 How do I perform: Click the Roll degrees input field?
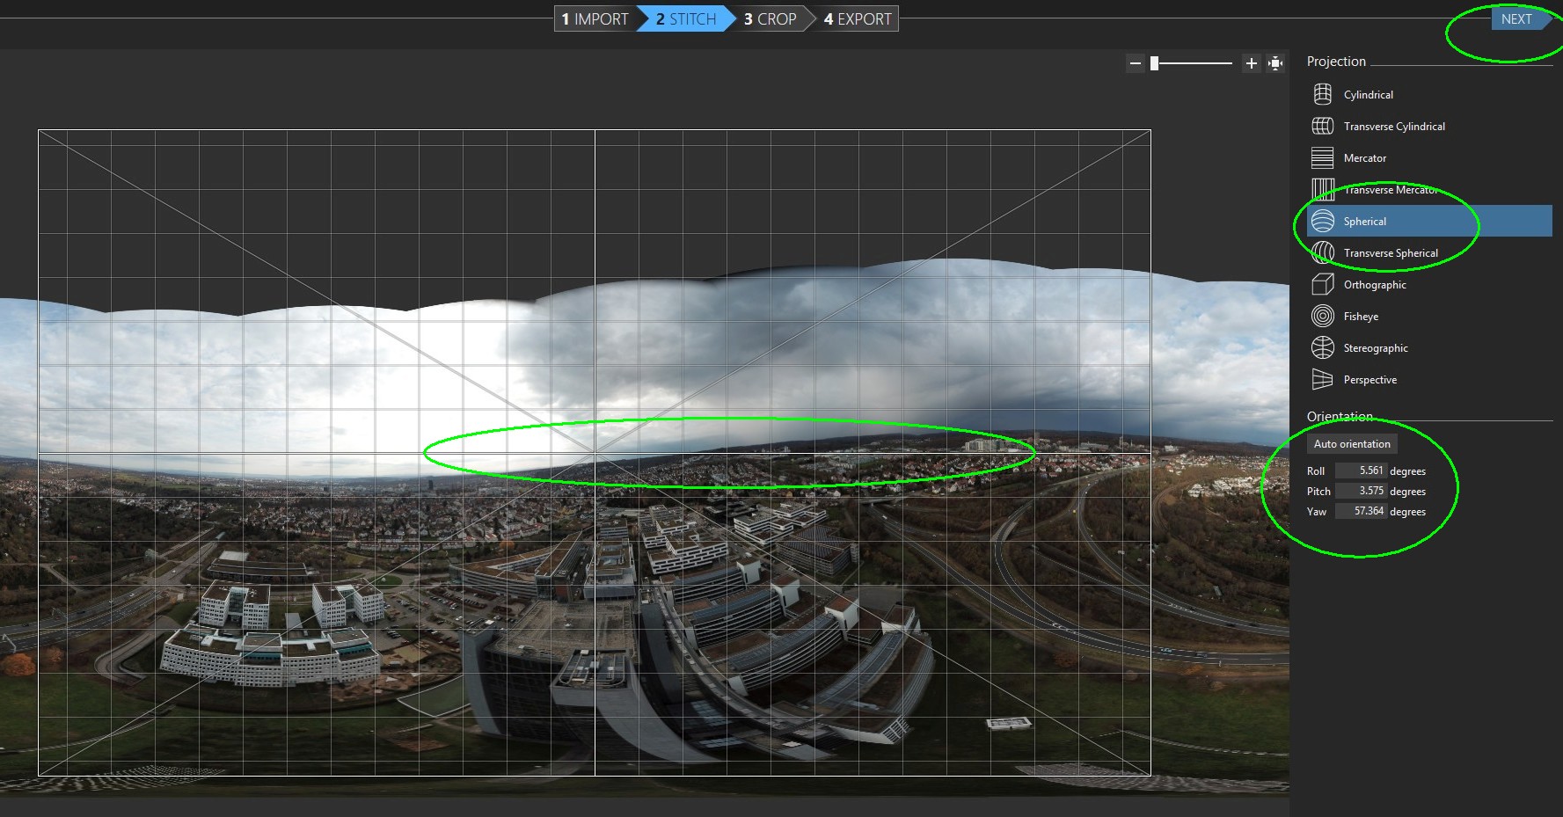coord(1361,471)
